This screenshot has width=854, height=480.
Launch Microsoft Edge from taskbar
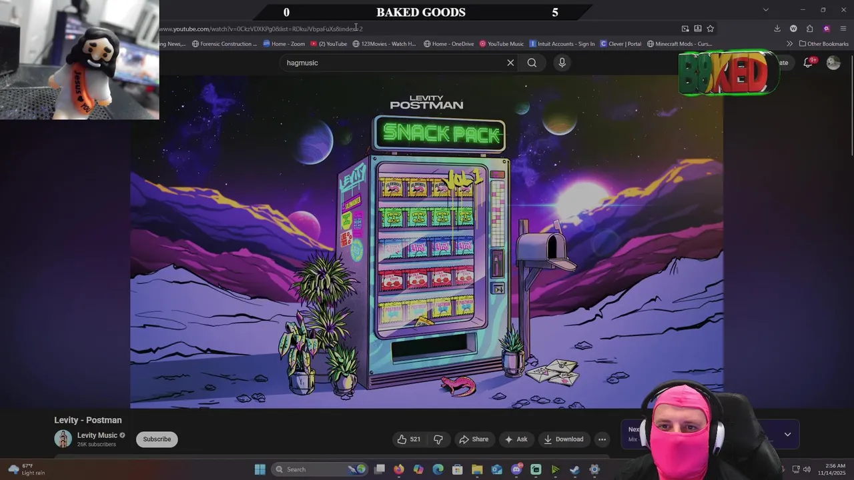coord(438,469)
